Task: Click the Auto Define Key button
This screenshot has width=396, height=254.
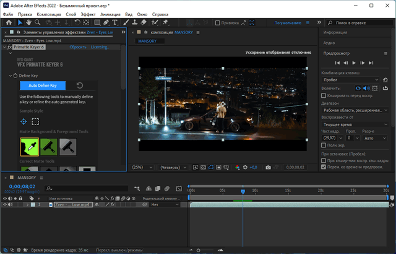Action: [42, 85]
